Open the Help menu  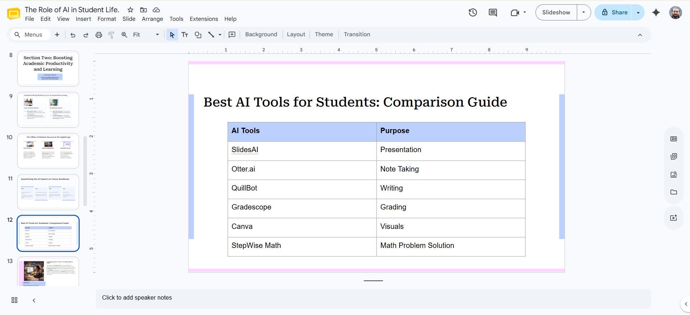(230, 19)
